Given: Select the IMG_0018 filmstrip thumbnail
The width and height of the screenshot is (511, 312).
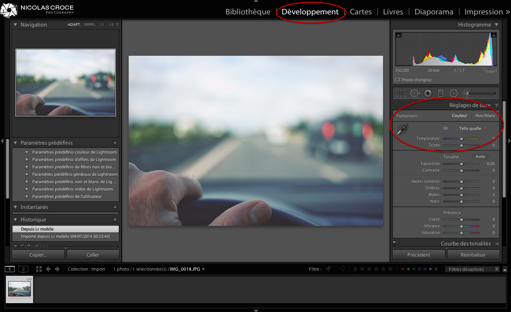Looking at the screenshot, I should point(20,289).
